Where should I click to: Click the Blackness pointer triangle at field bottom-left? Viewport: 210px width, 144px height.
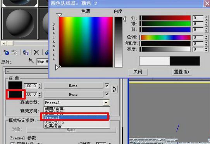tap(57, 68)
